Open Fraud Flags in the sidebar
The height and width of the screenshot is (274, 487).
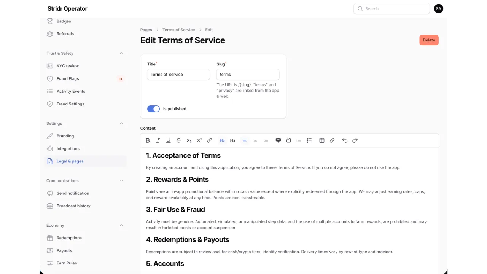click(x=85, y=79)
